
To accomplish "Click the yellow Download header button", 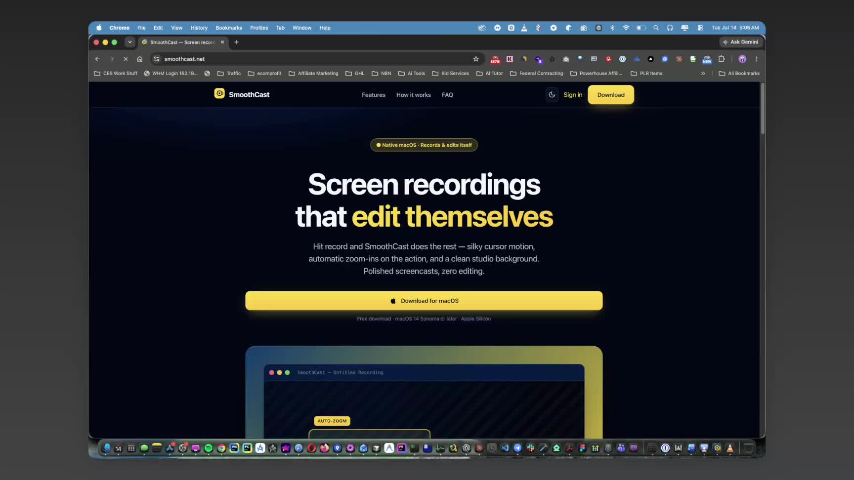I will tap(611, 95).
